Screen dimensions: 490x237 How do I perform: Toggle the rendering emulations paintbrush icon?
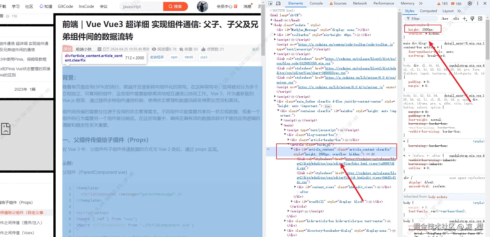coord(472,19)
